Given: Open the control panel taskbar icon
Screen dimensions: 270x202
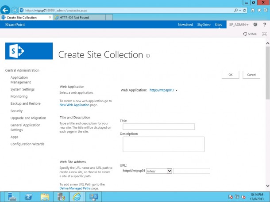Looking at the screenshot, I should click(x=94, y=197).
